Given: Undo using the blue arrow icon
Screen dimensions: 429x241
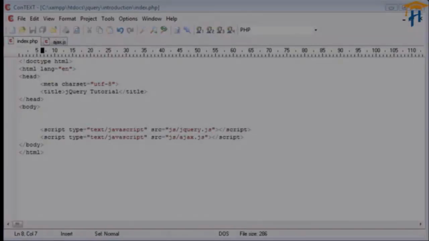Looking at the screenshot, I should (120, 30).
